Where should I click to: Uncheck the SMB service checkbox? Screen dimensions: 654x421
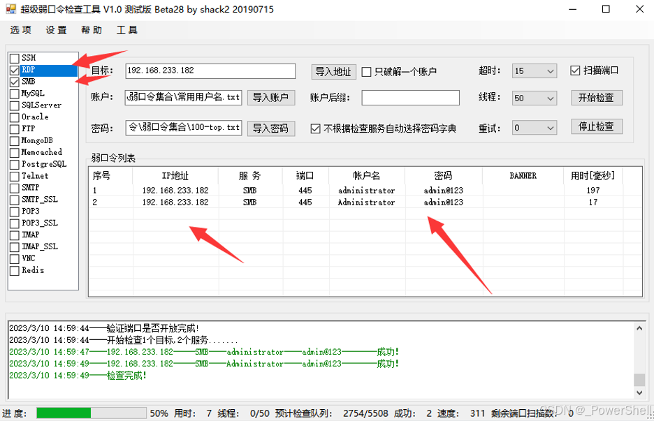click(x=15, y=82)
